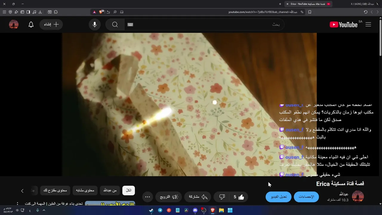Go to YouTube home via logo
Viewport: 382px width, 215px height.
tap(344, 24)
